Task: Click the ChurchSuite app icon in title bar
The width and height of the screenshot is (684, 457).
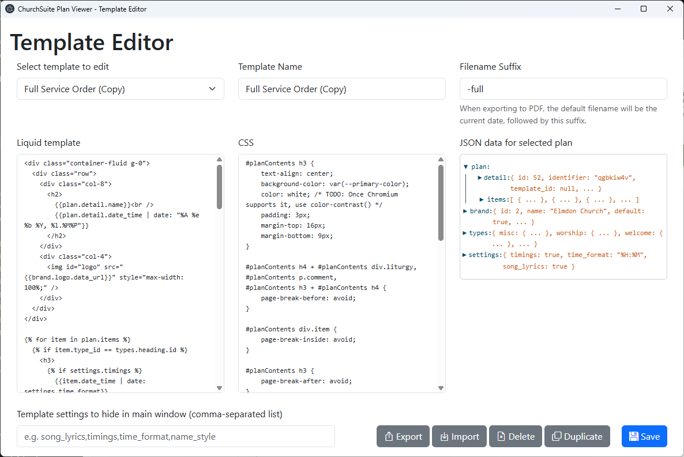Action: tap(9, 9)
